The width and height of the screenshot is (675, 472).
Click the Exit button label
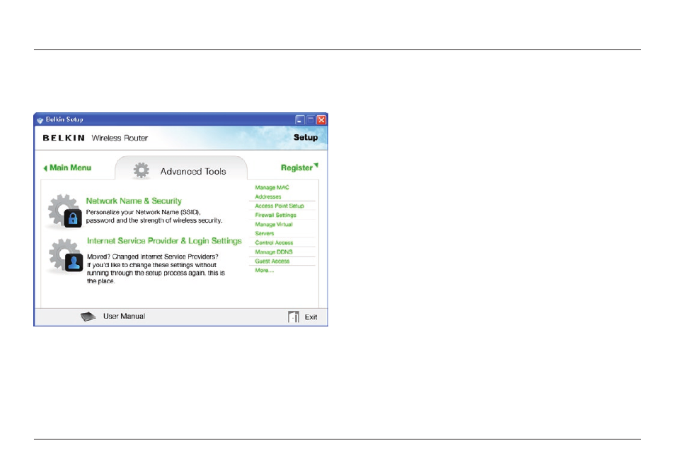(x=311, y=317)
